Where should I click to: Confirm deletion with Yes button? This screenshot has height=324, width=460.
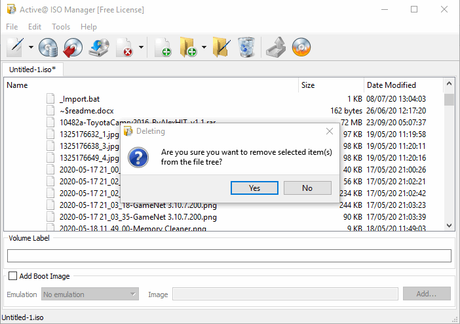254,188
